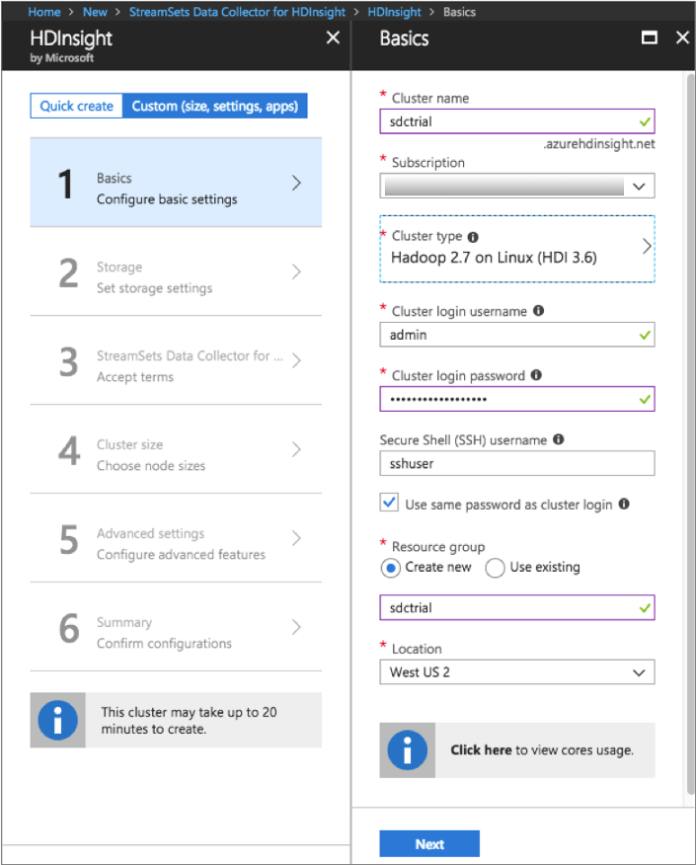Click the info icon beside cores usage notice
Image resolution: width=696 pixels, height=865 pixels.
(407, 750)
